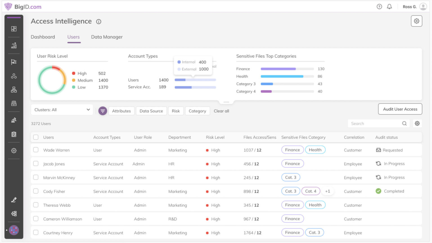Image resolution: width=432 pixels, height=243 pixels.
Task: Check the row checkbox for Cody Fisher
Action: (x=36, y=191)
